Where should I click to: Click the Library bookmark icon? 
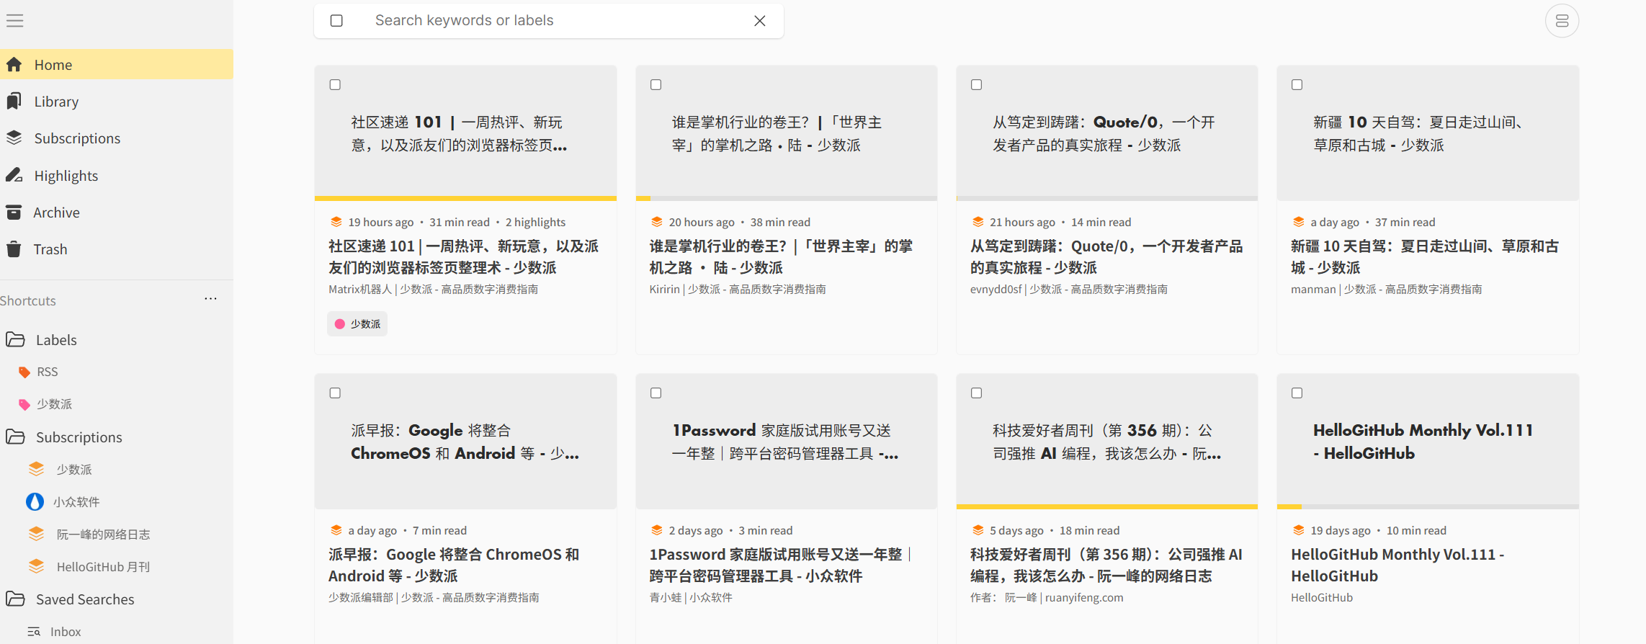click(14, 101)
